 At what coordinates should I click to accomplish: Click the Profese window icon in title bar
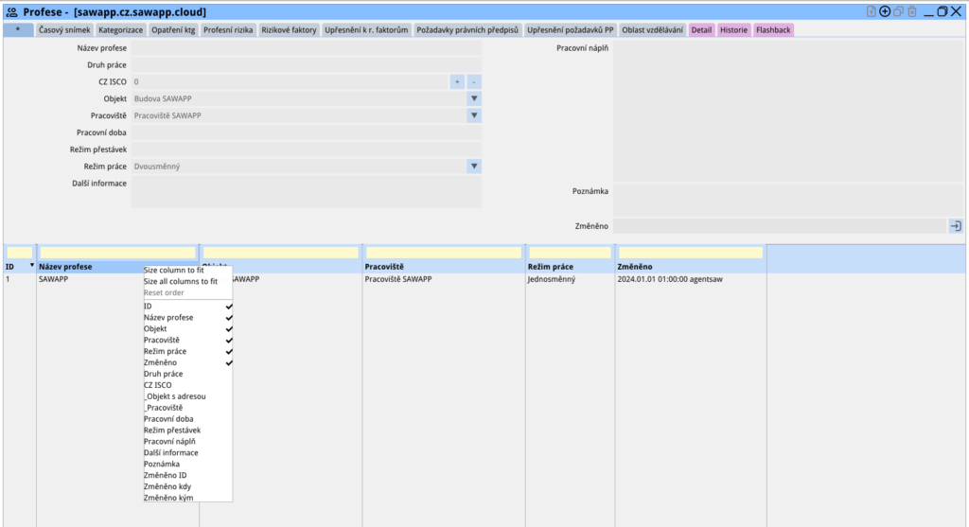pyautogui.click(x=11, y=11)
